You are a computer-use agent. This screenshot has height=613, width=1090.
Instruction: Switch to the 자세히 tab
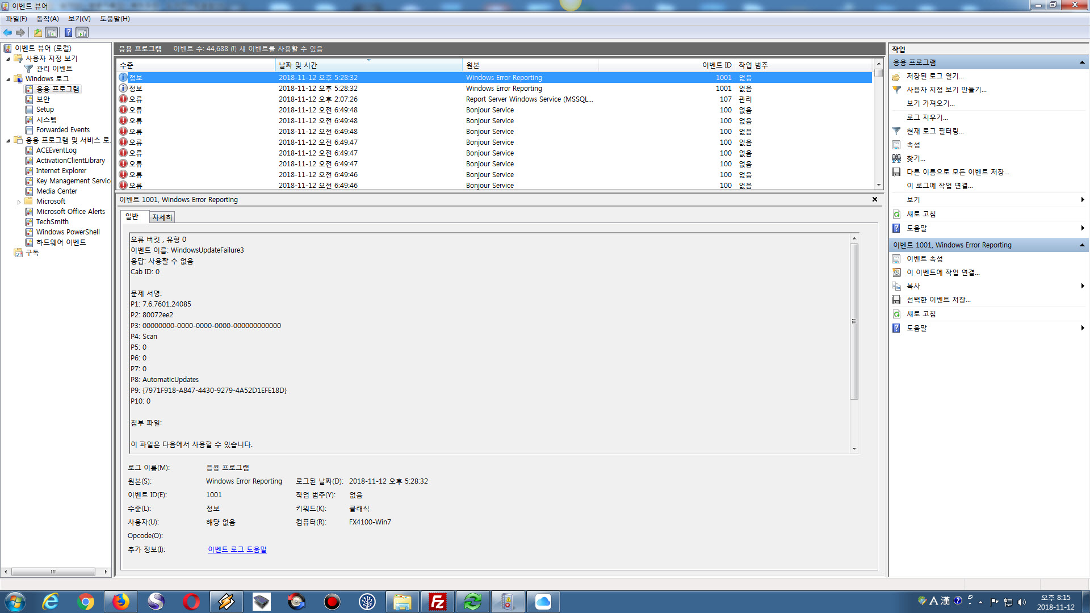pyautogui.click(x=162, y=217)
